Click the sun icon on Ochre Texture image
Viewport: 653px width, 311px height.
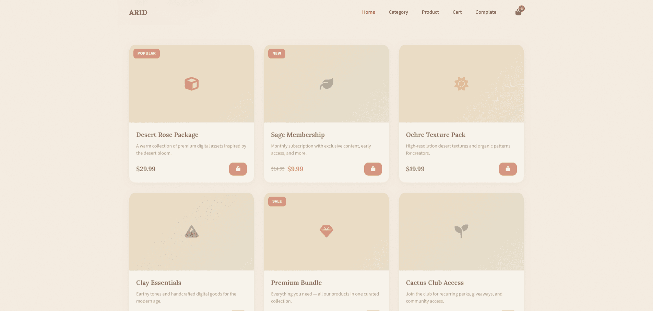pos(461,84)
